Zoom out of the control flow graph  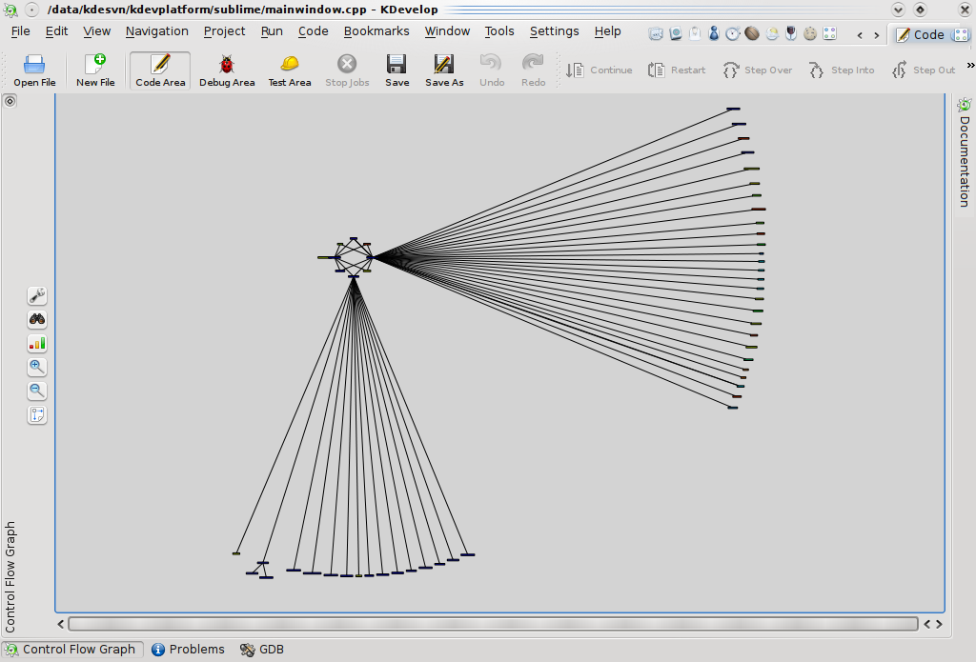click(x=36, y=391)
